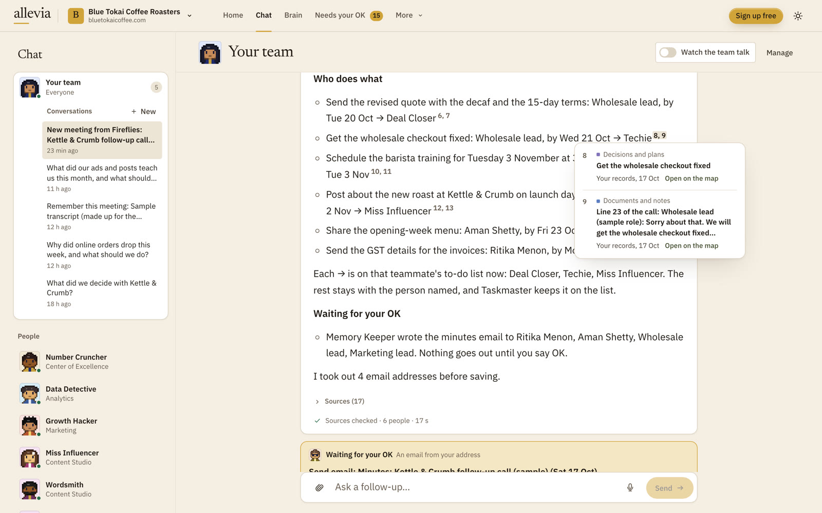Open on the map for source 8
822x513 pixels.
pyautogui.click(x=692, y=179)
